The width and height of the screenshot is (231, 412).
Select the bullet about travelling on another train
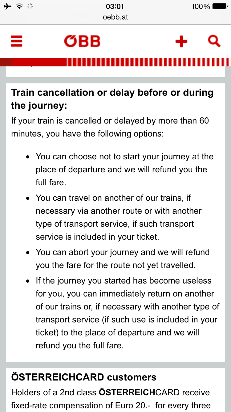point(118,217)
